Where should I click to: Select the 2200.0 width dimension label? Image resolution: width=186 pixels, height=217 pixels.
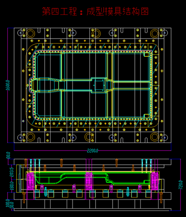[x=93, y=150]
